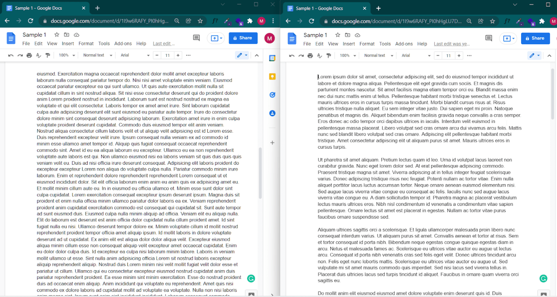Open zoom 100% dropdown in left window
The width and height of the screenshot is (557, 297).
point(67,55)
